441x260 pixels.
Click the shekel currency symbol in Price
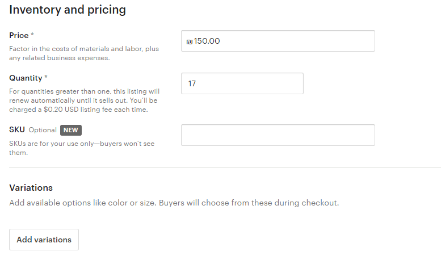(x=190, y=41)
